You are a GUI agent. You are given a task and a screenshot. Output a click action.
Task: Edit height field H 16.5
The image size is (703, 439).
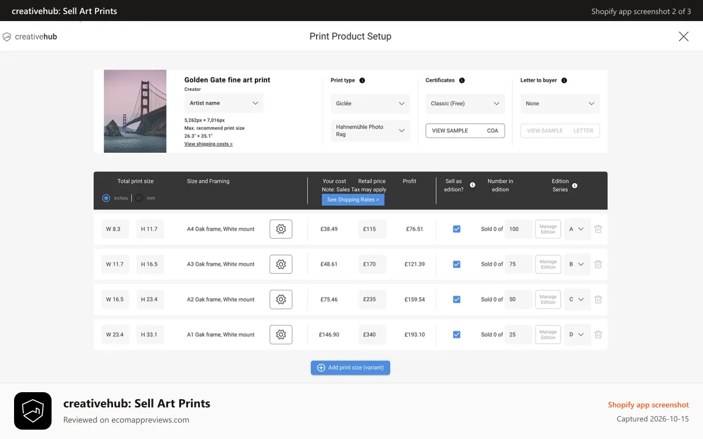150,264
